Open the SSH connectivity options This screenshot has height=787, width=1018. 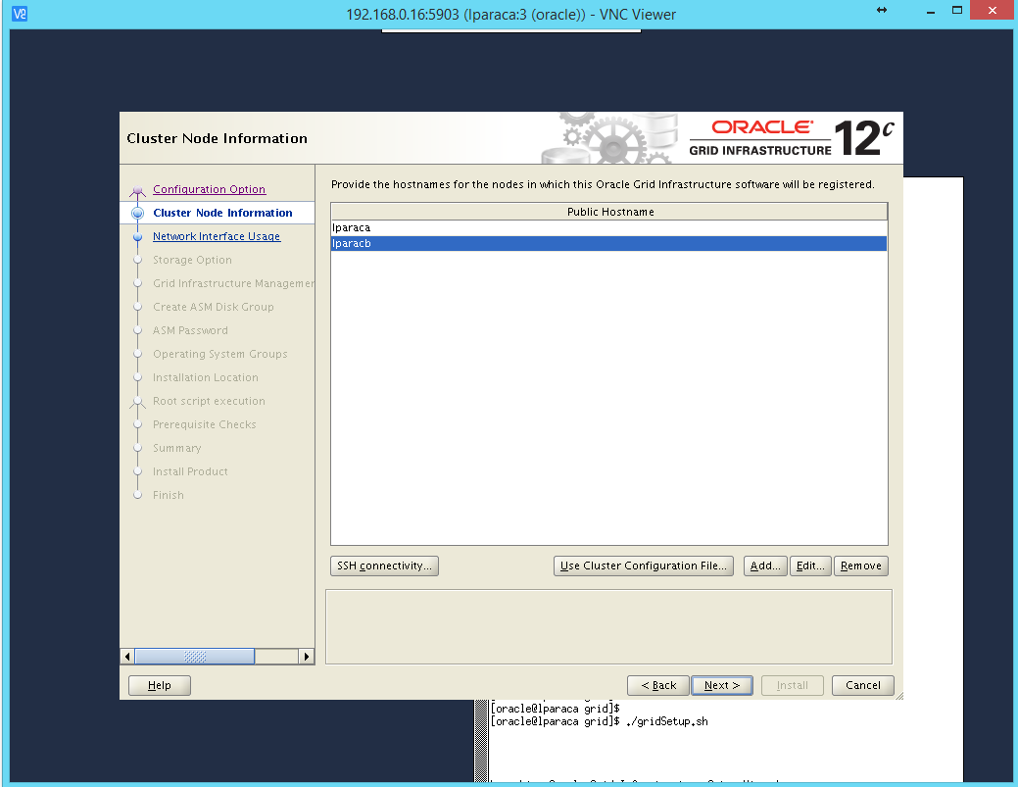pyautogui.click(x=384, y=566)
